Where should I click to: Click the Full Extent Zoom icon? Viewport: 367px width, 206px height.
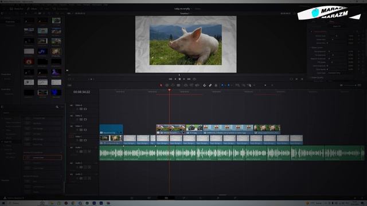[237, 85]
